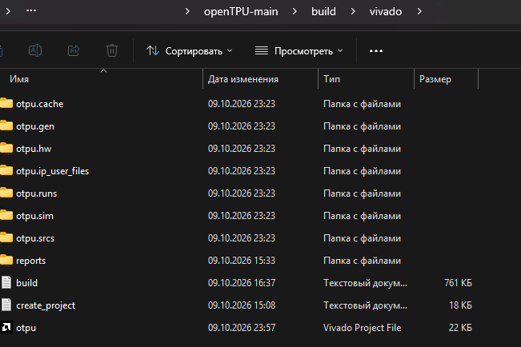Click Папка с файлами type of otpu.cache

coord(362,104)
